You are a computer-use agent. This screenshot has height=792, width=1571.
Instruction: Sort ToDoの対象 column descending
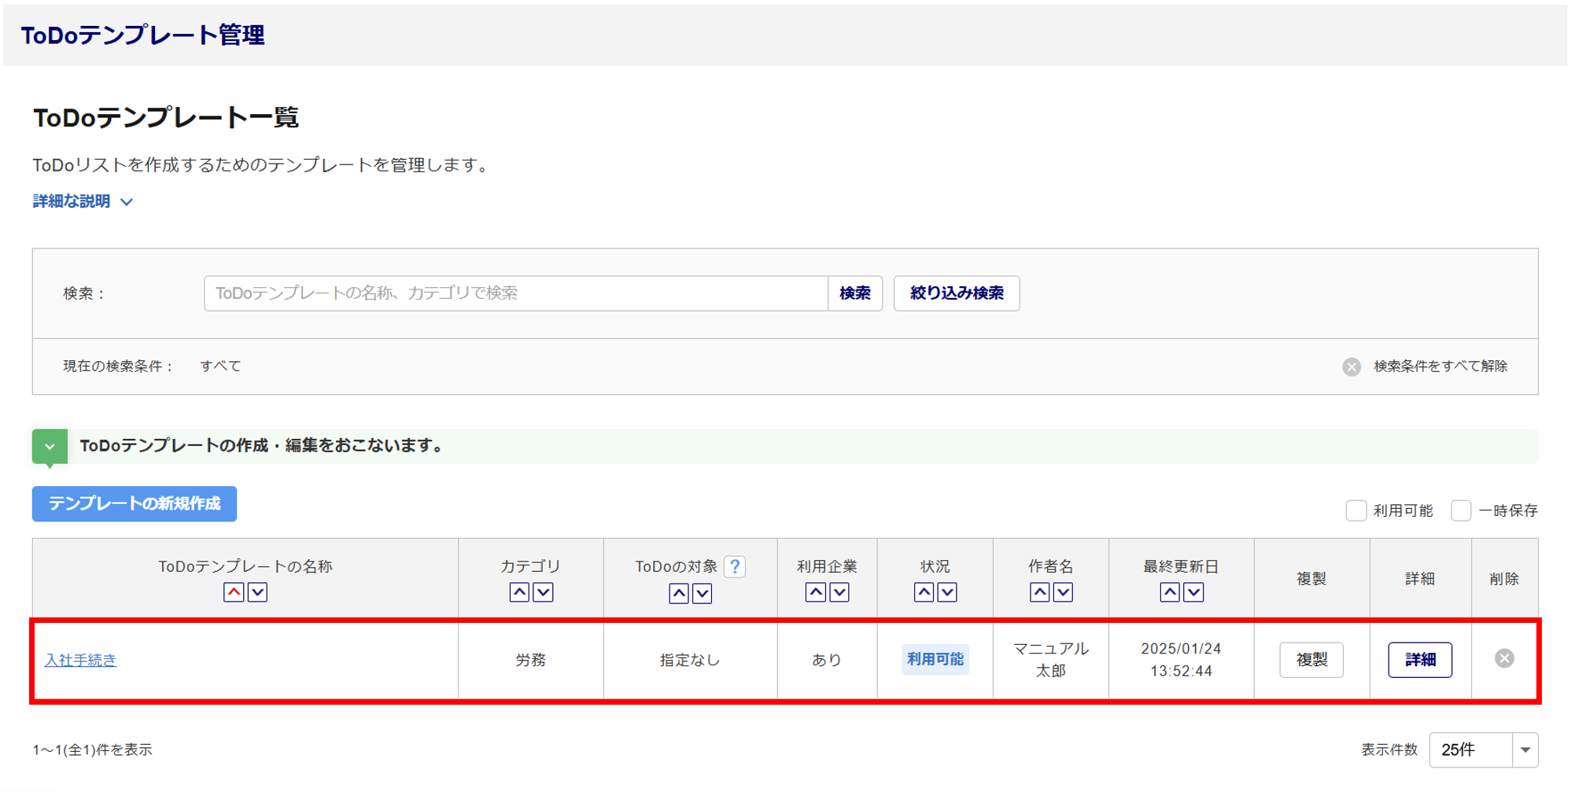click(x=703, y=594)
